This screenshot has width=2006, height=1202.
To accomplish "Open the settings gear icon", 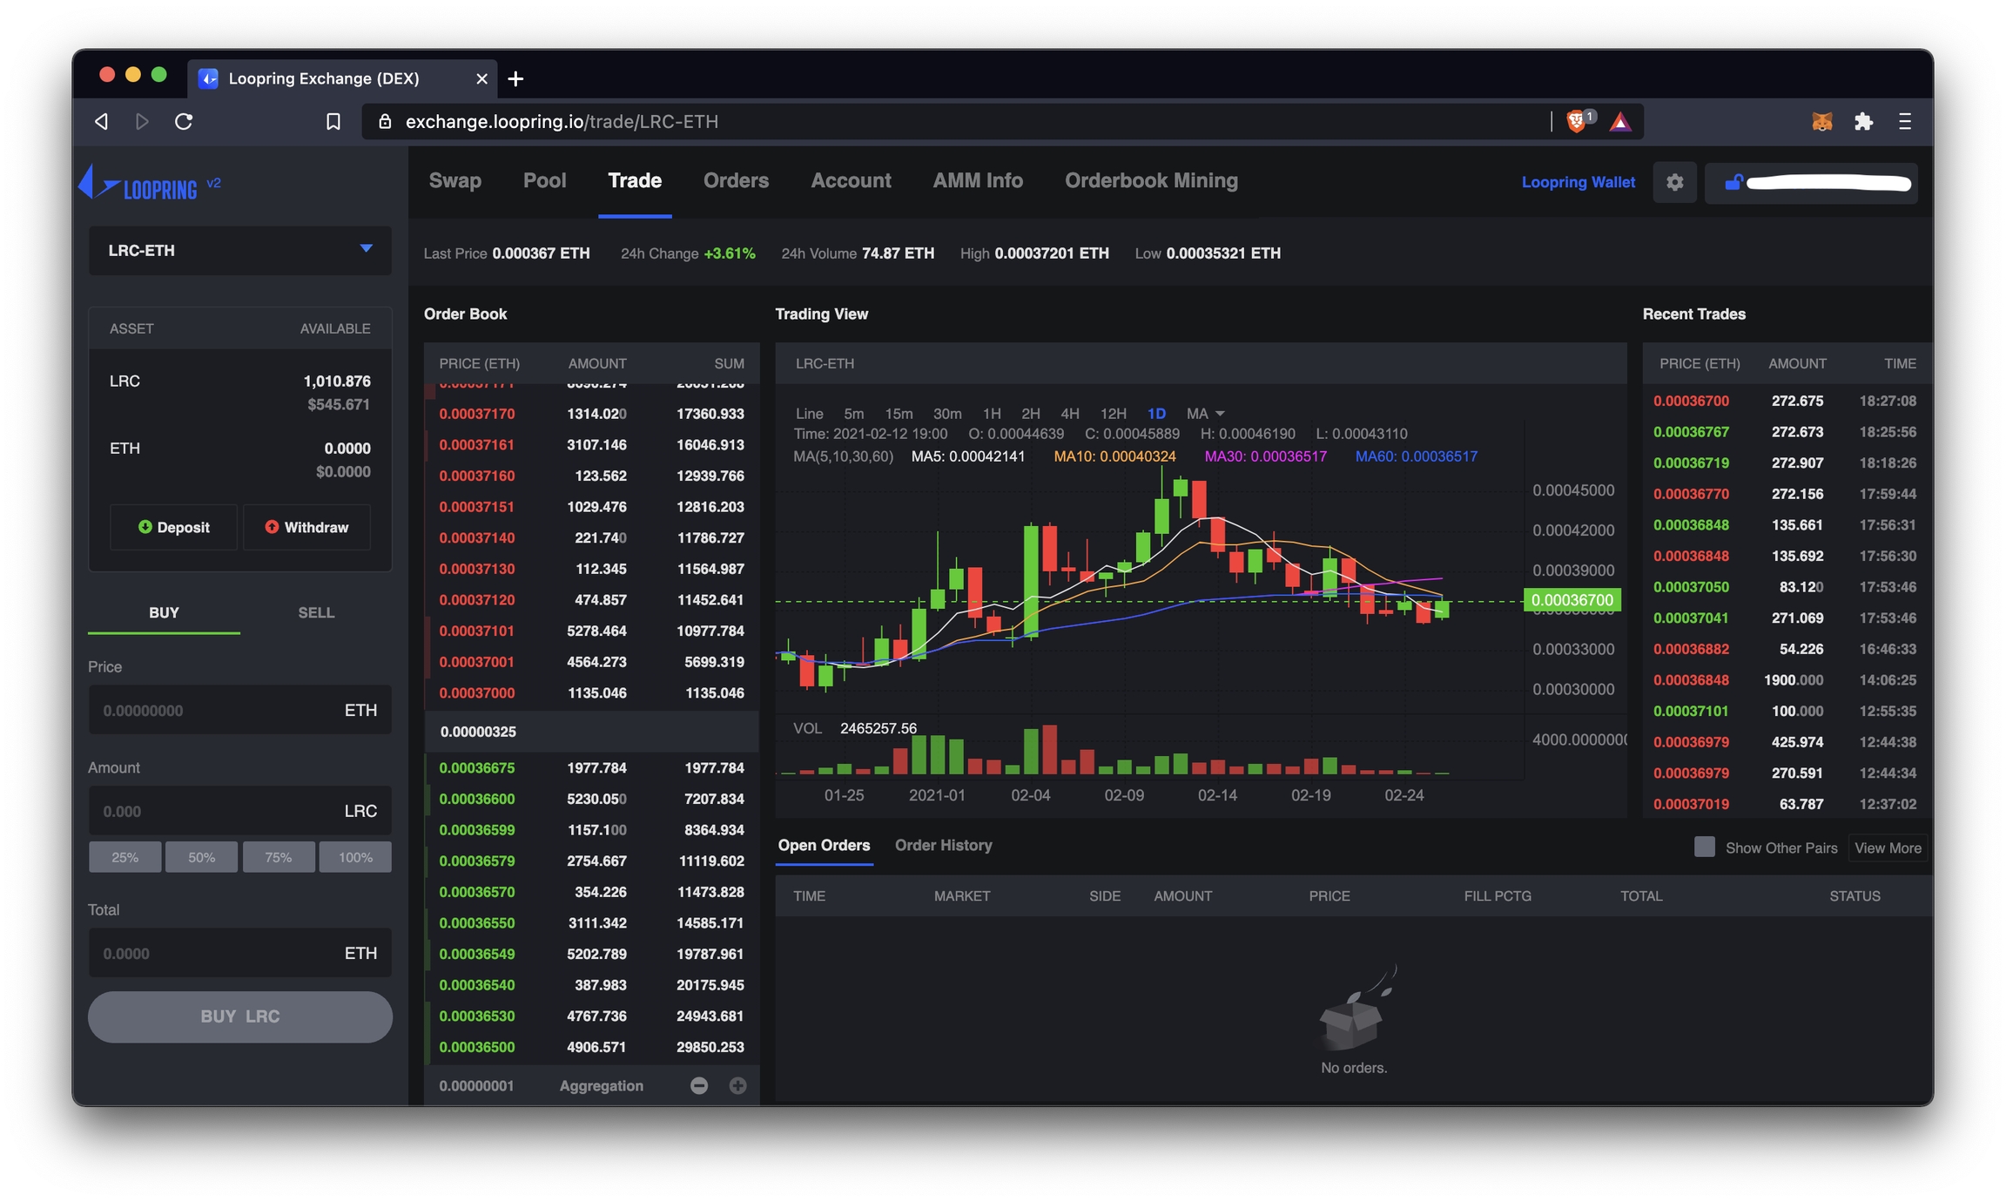I will [x=1673, y=183].
